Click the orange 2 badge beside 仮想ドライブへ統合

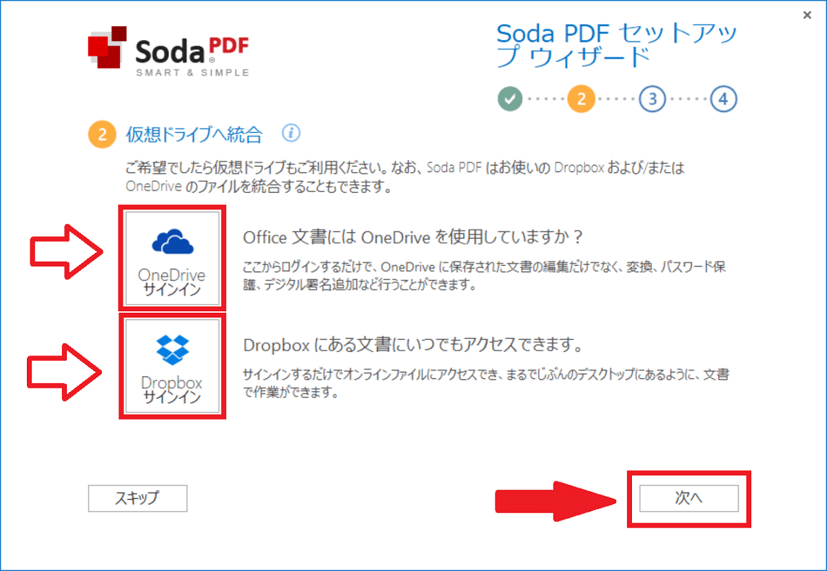[x=102, y=134]
